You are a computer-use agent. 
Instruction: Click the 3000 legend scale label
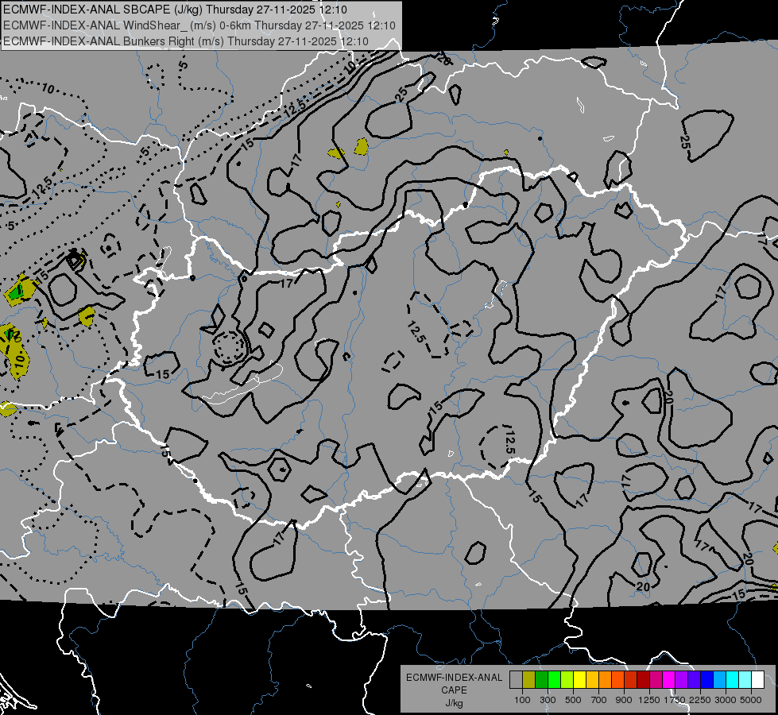(726, 700)
